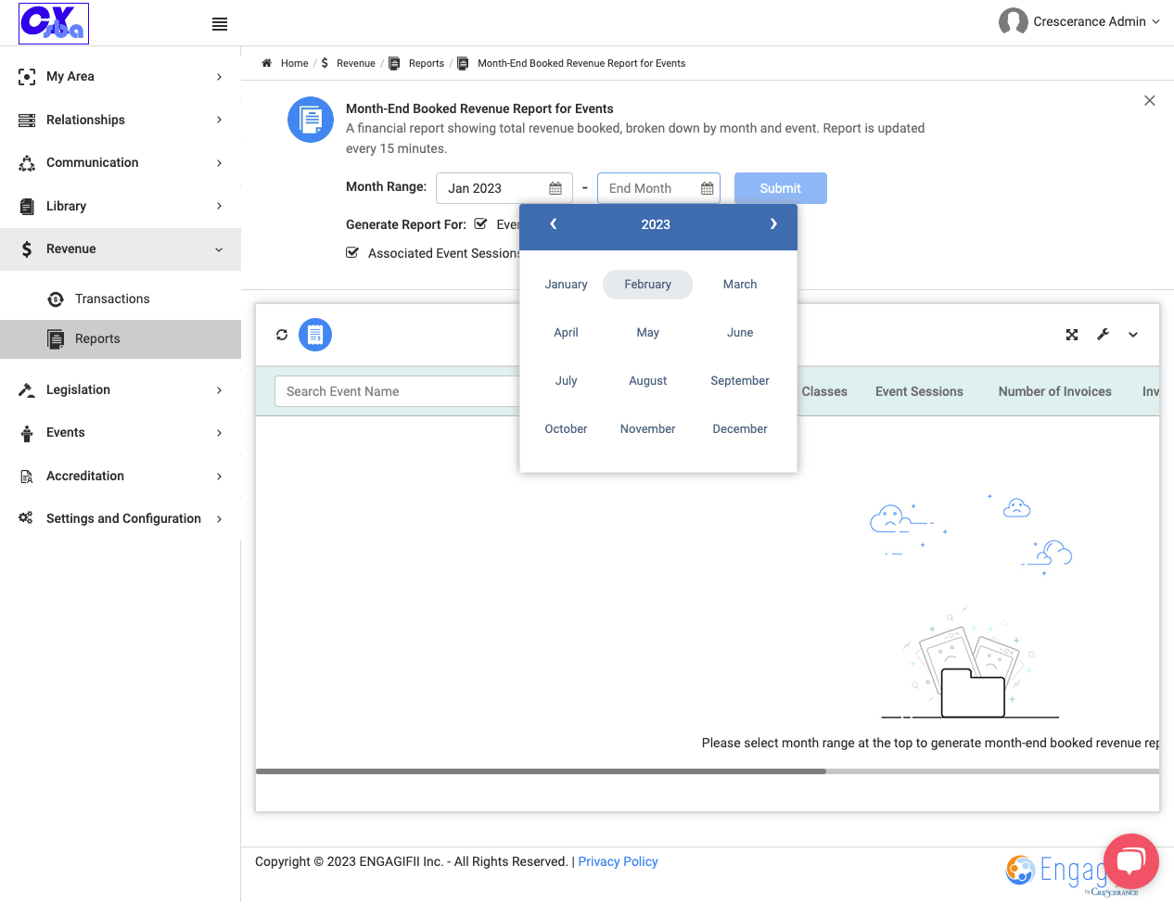Click the CXba logo
Image resolution: width=1174 pixels, height=904 pixels.
pos(54,23)
